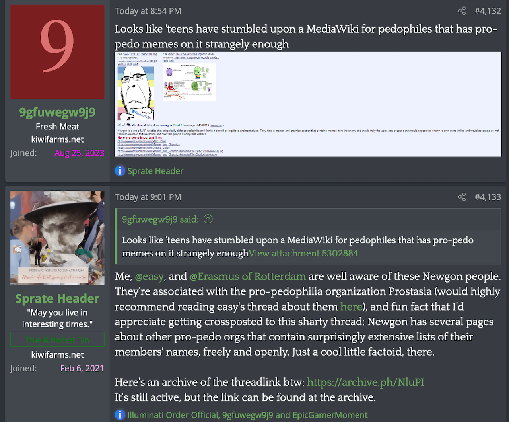Open the red 9 avatar of 9gfuwegw9j9
The image size is (509, 422).
[57, 52]
